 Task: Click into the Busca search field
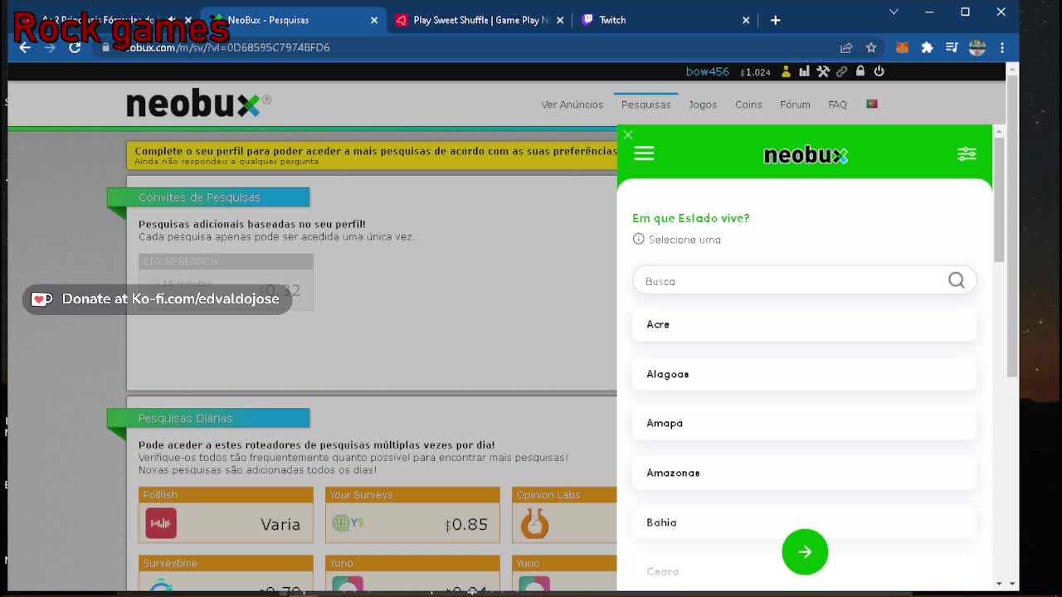point(804,280)
